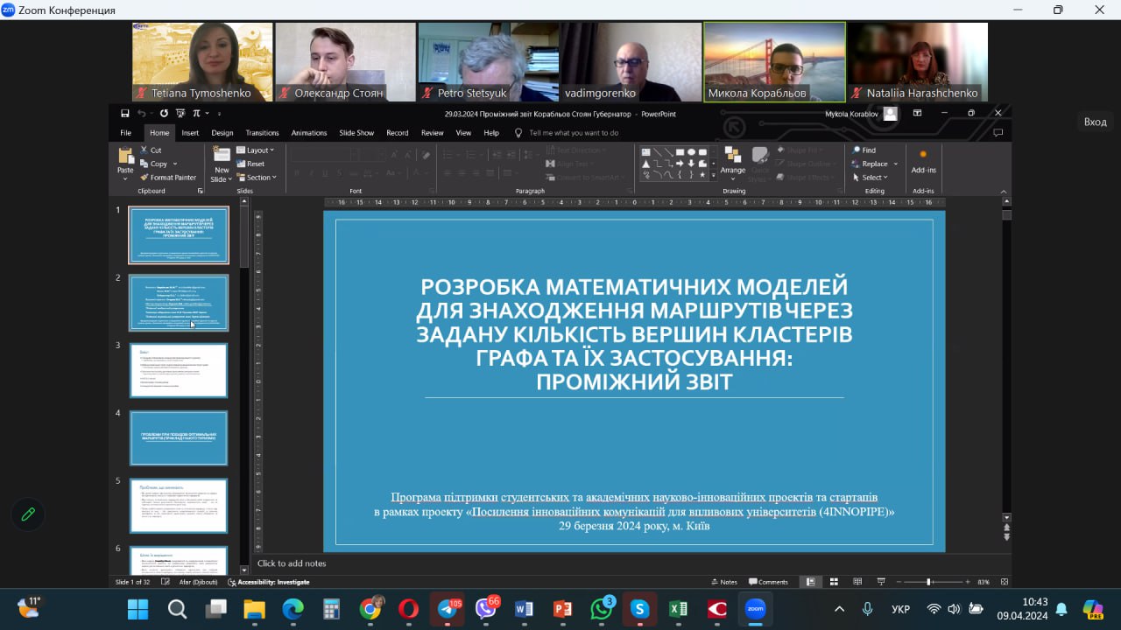Image resolution: width=1121 pixels, height=630 pixels.
Task: Click Микола Корабльов video tile
Action: 775,62
